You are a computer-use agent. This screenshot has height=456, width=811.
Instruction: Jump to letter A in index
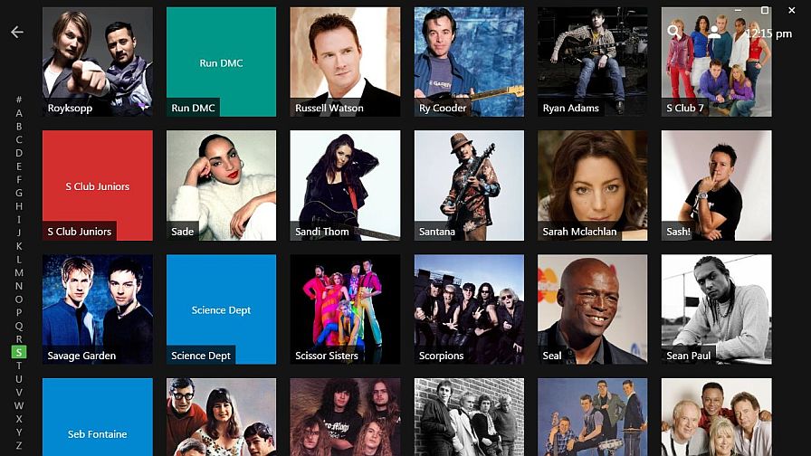pyautogui.click(x=19, y=113)
